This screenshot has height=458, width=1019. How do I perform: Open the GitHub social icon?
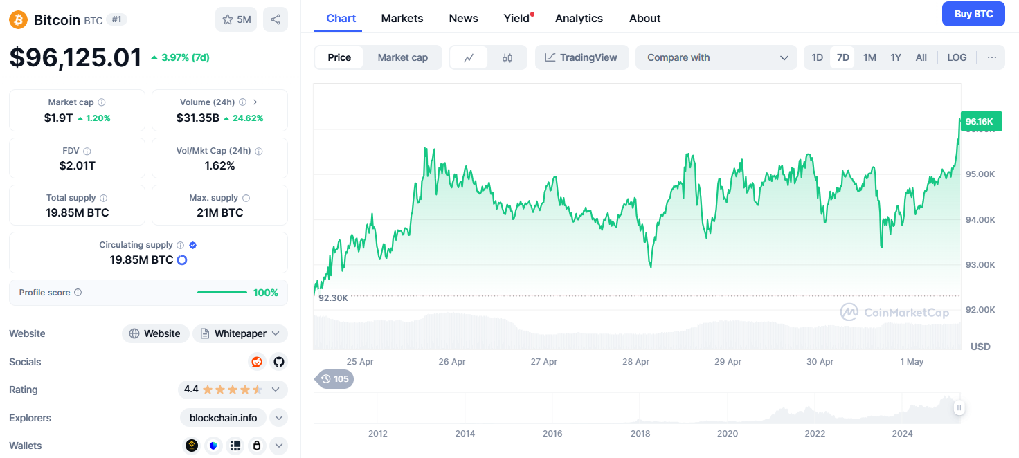[279, 362]
